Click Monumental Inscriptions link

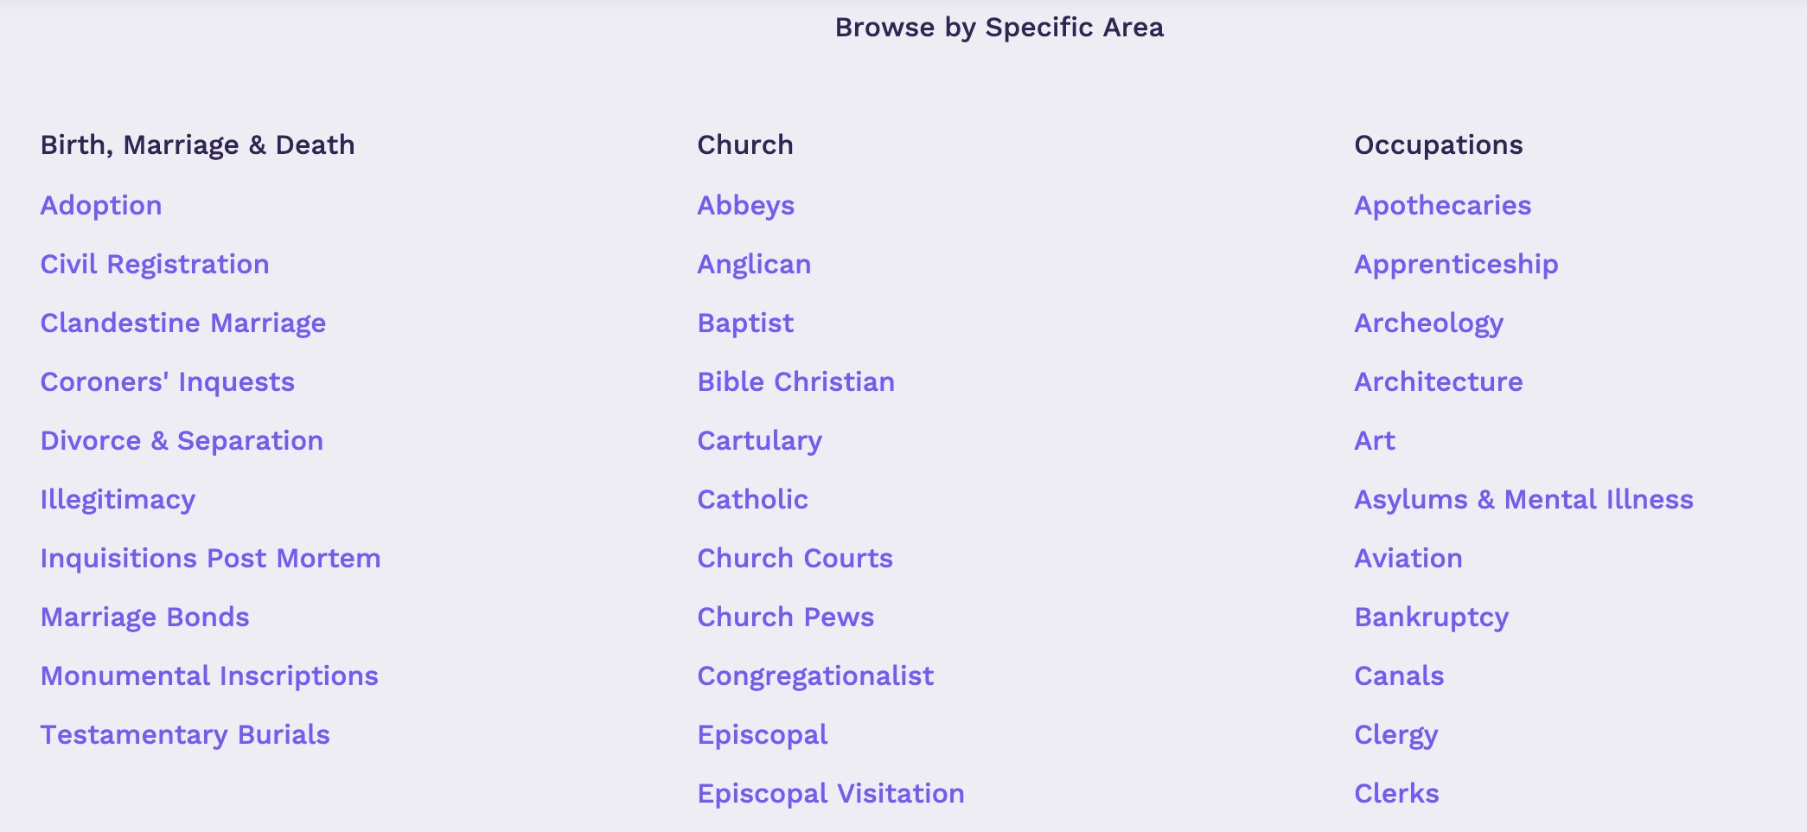pos(209,676)
